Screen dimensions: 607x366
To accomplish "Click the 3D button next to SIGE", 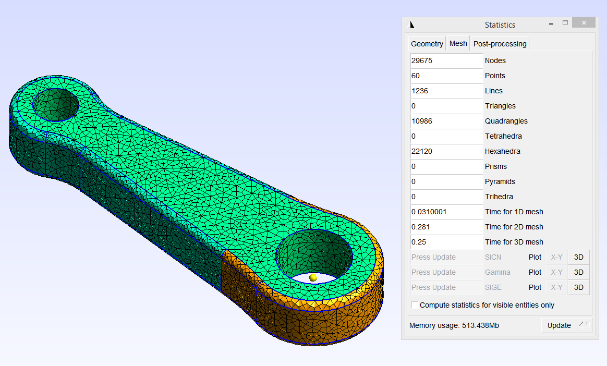I will pyautogui.click(x=578, y=287).
